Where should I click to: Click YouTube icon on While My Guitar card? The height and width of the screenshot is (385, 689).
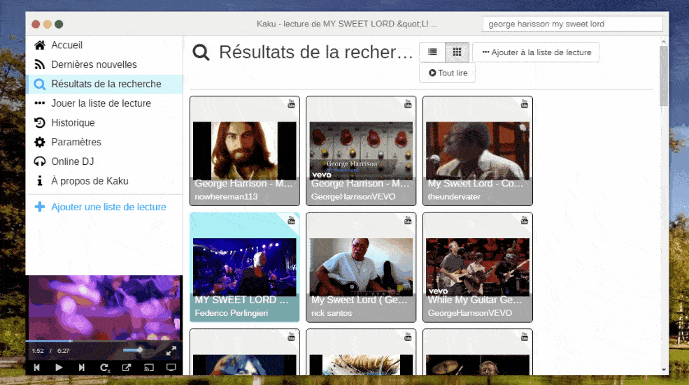524,220
